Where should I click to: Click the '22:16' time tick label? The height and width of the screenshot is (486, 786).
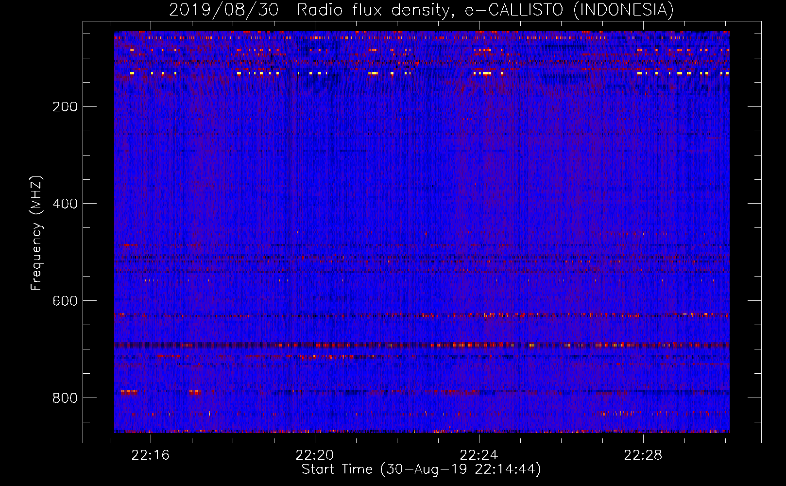[x=151, y=455]
